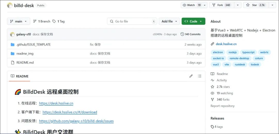279x134 pixels.
Task: Select the webrtc topic tag
Action: (264, 52)
